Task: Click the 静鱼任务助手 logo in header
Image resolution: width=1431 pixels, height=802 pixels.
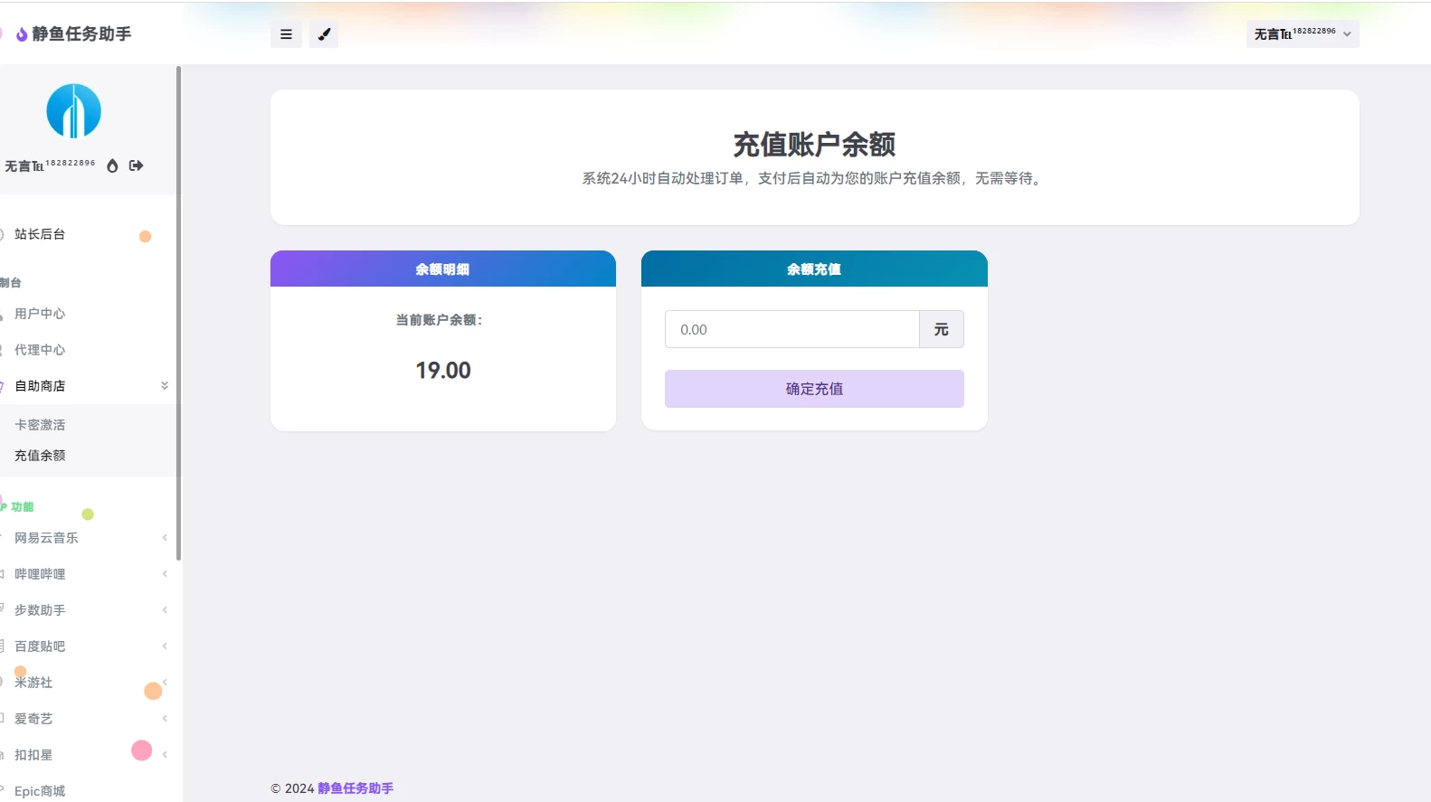Action: click(x=74, y=34)
